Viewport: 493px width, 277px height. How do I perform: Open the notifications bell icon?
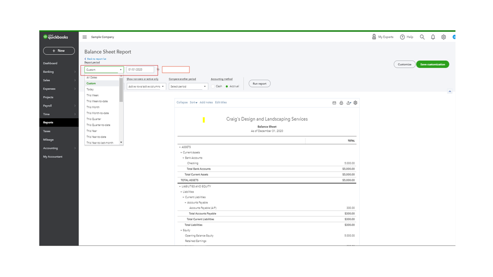[x=433, y=37]
